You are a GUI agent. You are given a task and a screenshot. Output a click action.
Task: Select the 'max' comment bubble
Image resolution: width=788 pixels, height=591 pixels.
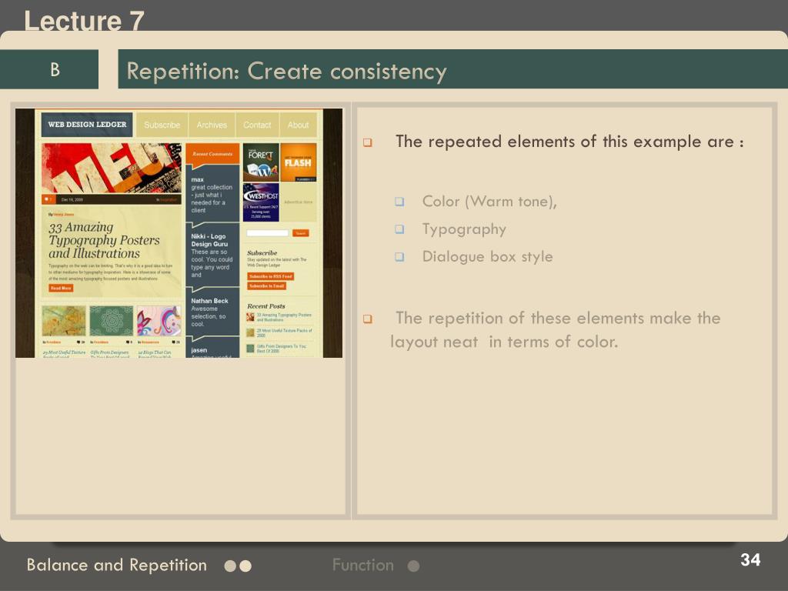(212, 195)
